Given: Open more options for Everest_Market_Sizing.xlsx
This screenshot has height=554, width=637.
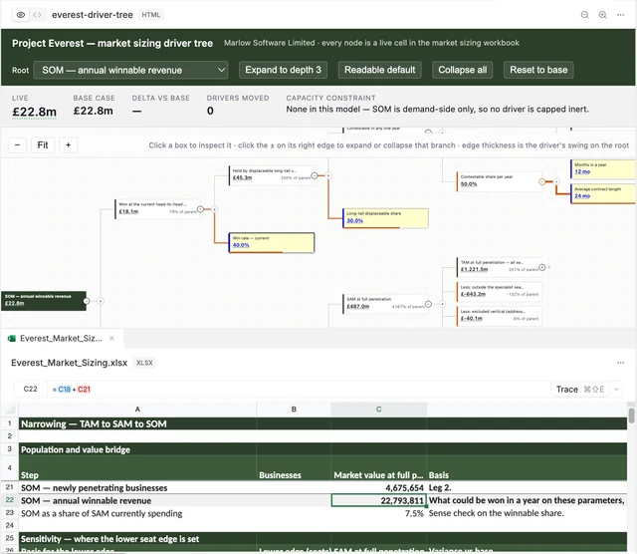Looking at the screenshot, I should tap(620, 363).
